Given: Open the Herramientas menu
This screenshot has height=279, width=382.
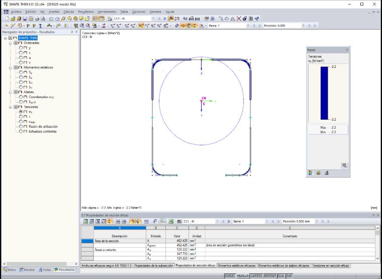Looking at the screenshot, I should [x=107, y=12].
